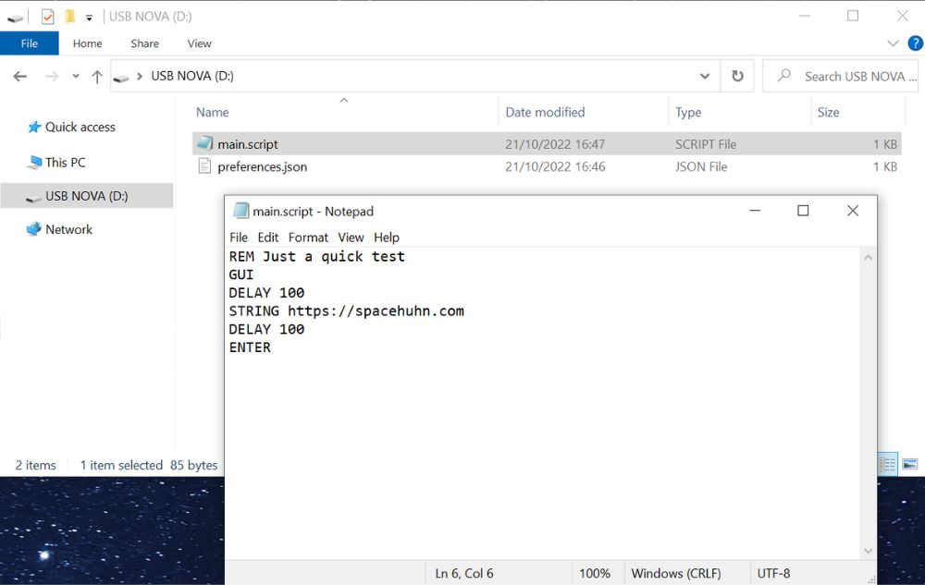Open the recent locations dropdown arrow
The width and height of the screenshot is (925, 585).
[x=76, y=76]
